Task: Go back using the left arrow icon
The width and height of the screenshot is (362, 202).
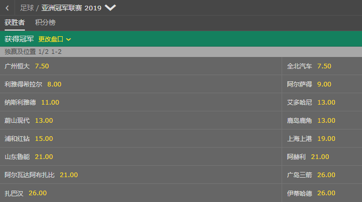Action: pos(7,8)
